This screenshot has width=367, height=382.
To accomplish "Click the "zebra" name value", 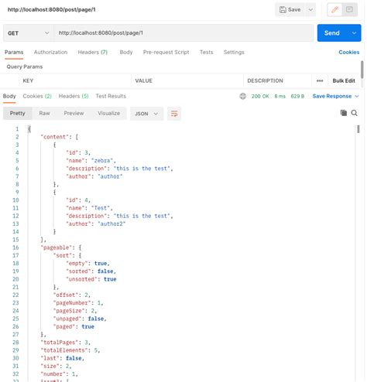I will pos(102,161).
